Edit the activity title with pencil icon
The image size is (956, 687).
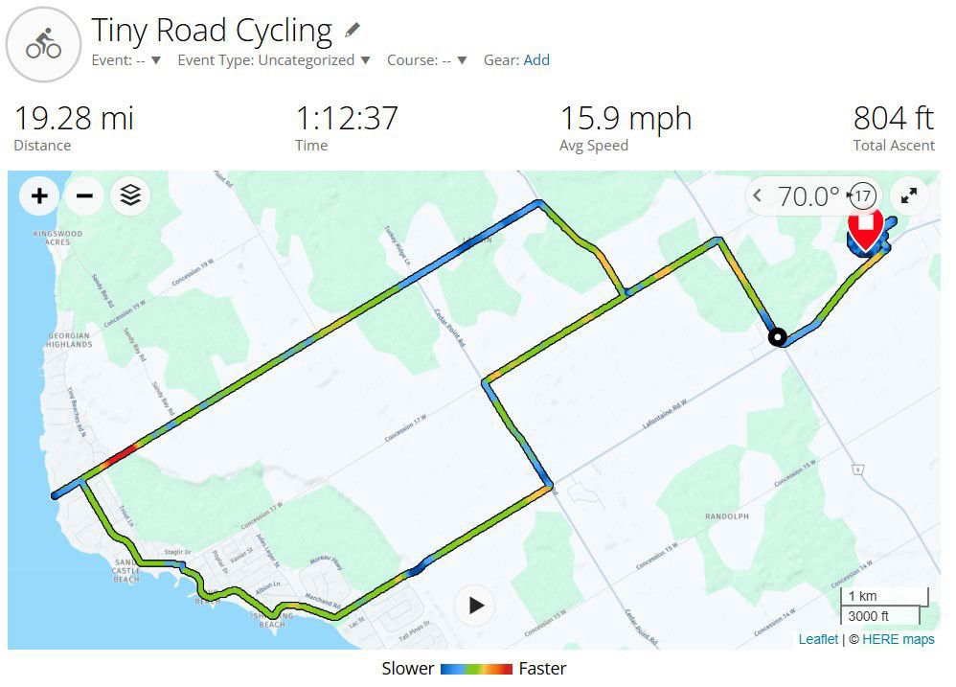pos(353,30)
